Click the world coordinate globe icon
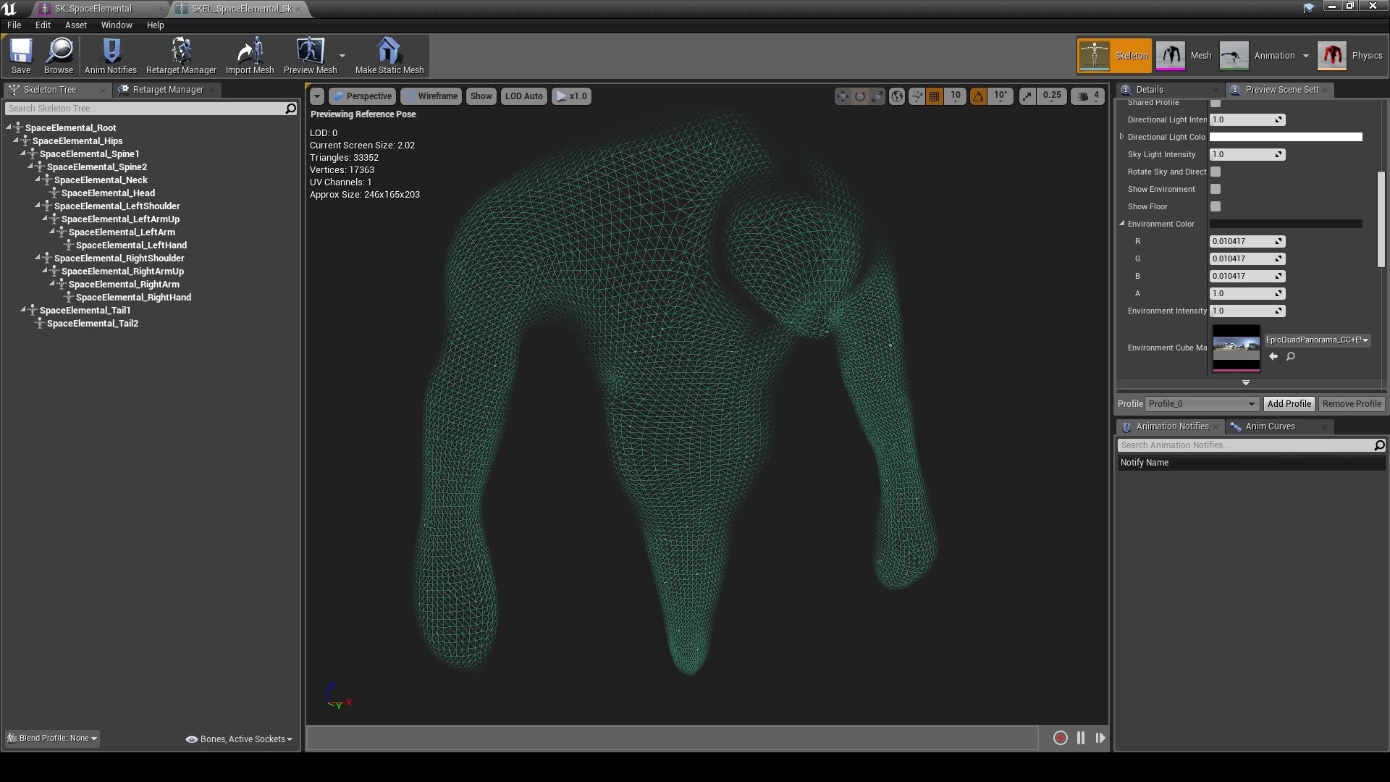This screenshot has width=1390, height=782. click(897, 96)
